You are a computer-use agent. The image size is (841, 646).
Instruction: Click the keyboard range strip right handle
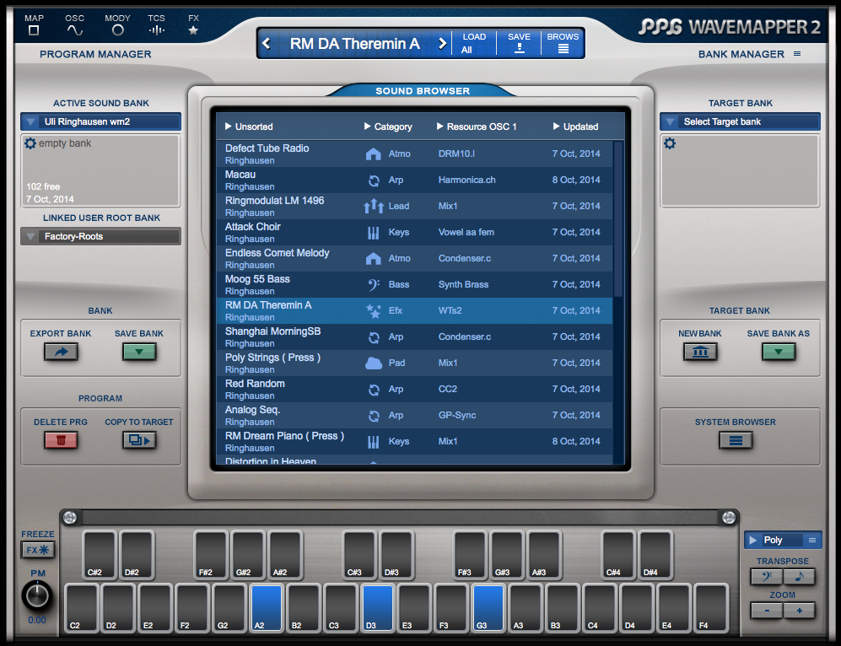728,517
